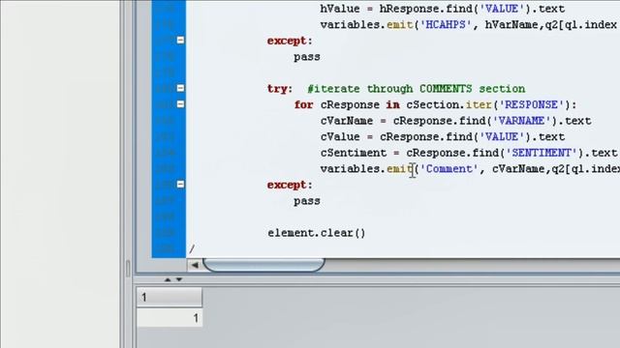Click the 'HCAHPS' string literal
The width and height of the screenshot is (620, 348).
click(x=446, y=25)
